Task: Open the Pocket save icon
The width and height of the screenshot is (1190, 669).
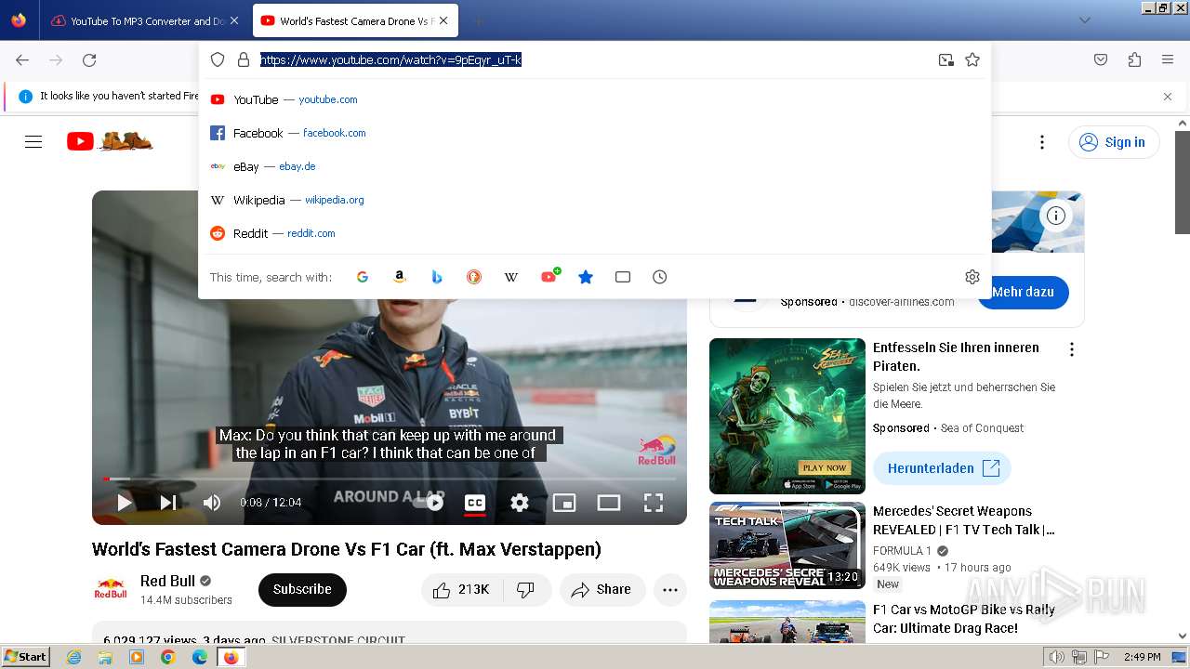Action: tap(1101, 59)
